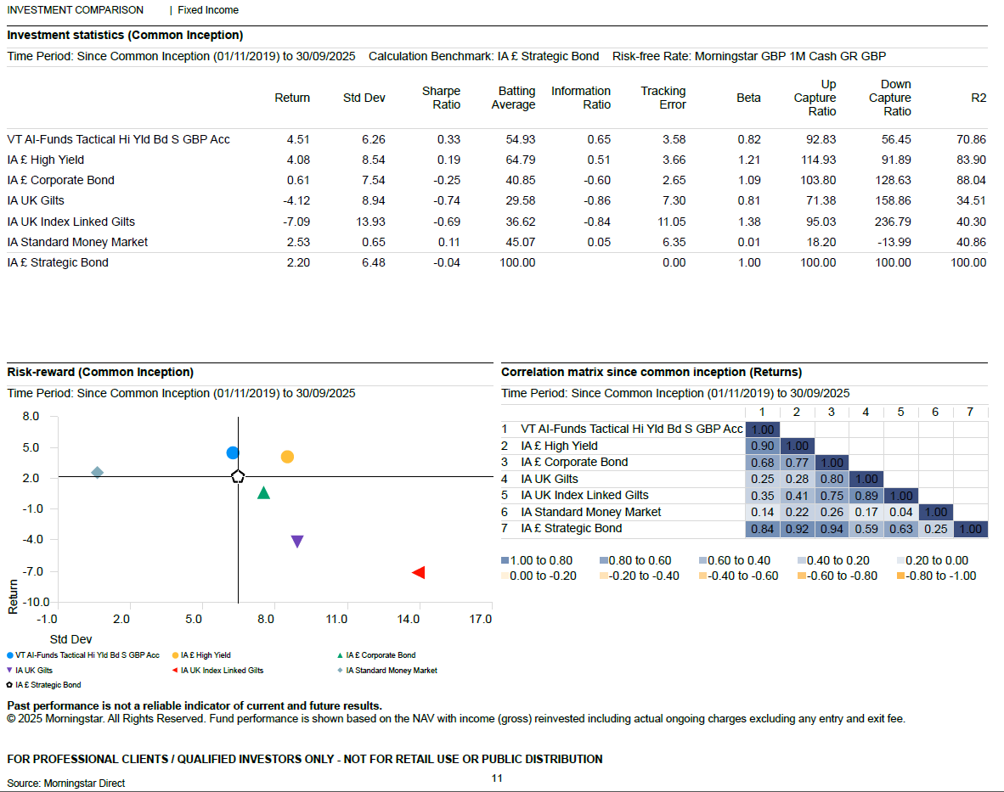Click the Fixed Income header label
This screenshot has height=792, width=1004.
point(208,10)
